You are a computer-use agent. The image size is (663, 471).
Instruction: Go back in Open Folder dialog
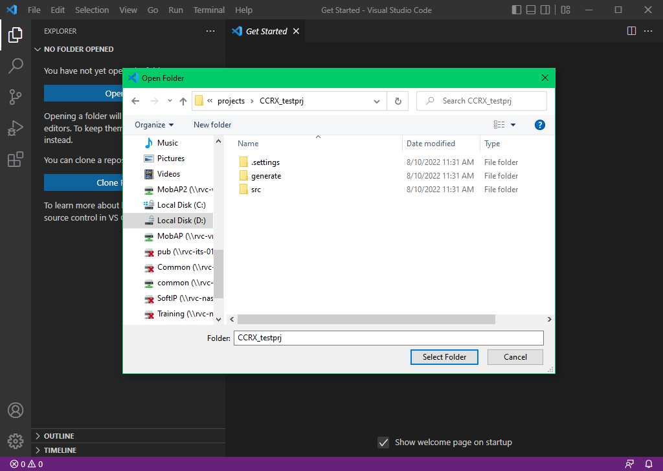coord(135,101)
